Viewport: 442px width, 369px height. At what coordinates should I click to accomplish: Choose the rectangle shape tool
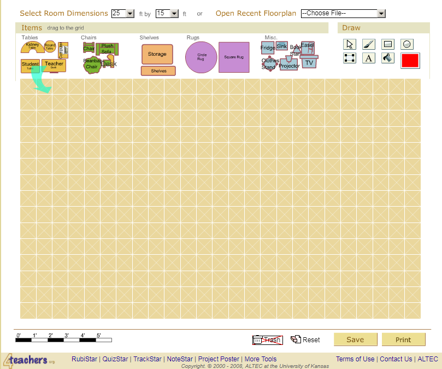(x=388, y=44)
